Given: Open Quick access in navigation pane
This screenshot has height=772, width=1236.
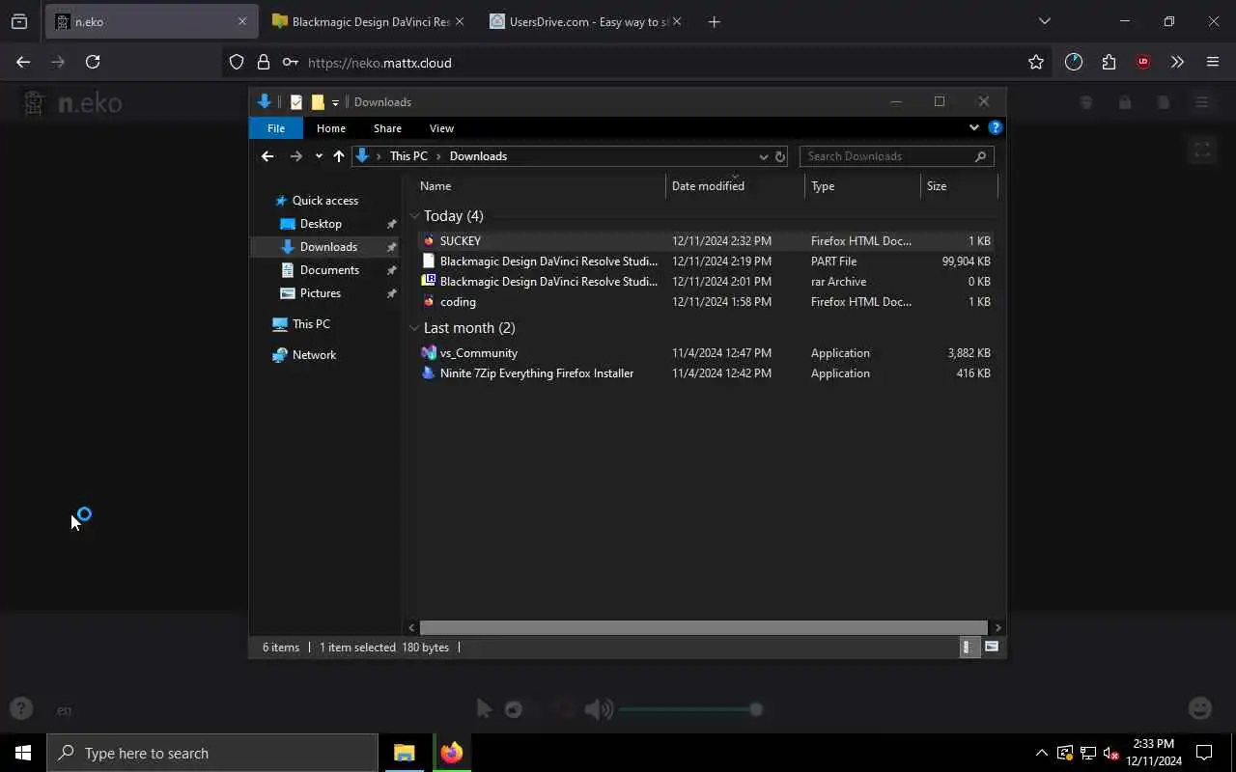Looking at the screenshot, I should pyautogui.click(x=324, y=201).
